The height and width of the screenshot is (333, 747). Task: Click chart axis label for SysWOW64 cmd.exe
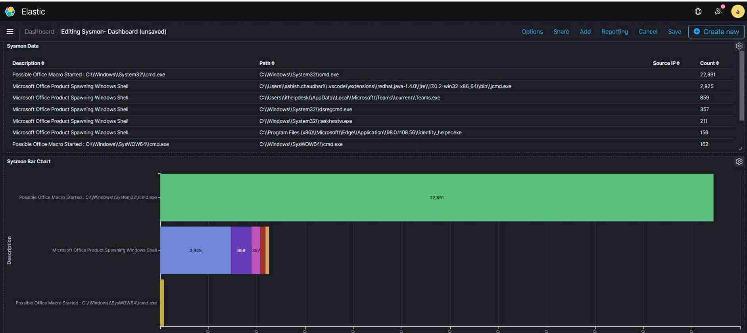click(x=86, y=303)
